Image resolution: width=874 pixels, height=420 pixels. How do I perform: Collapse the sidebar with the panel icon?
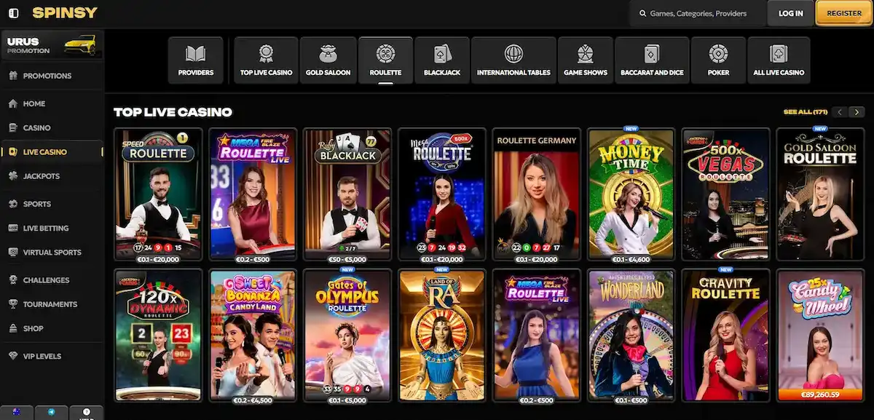(x=13, y=13)
